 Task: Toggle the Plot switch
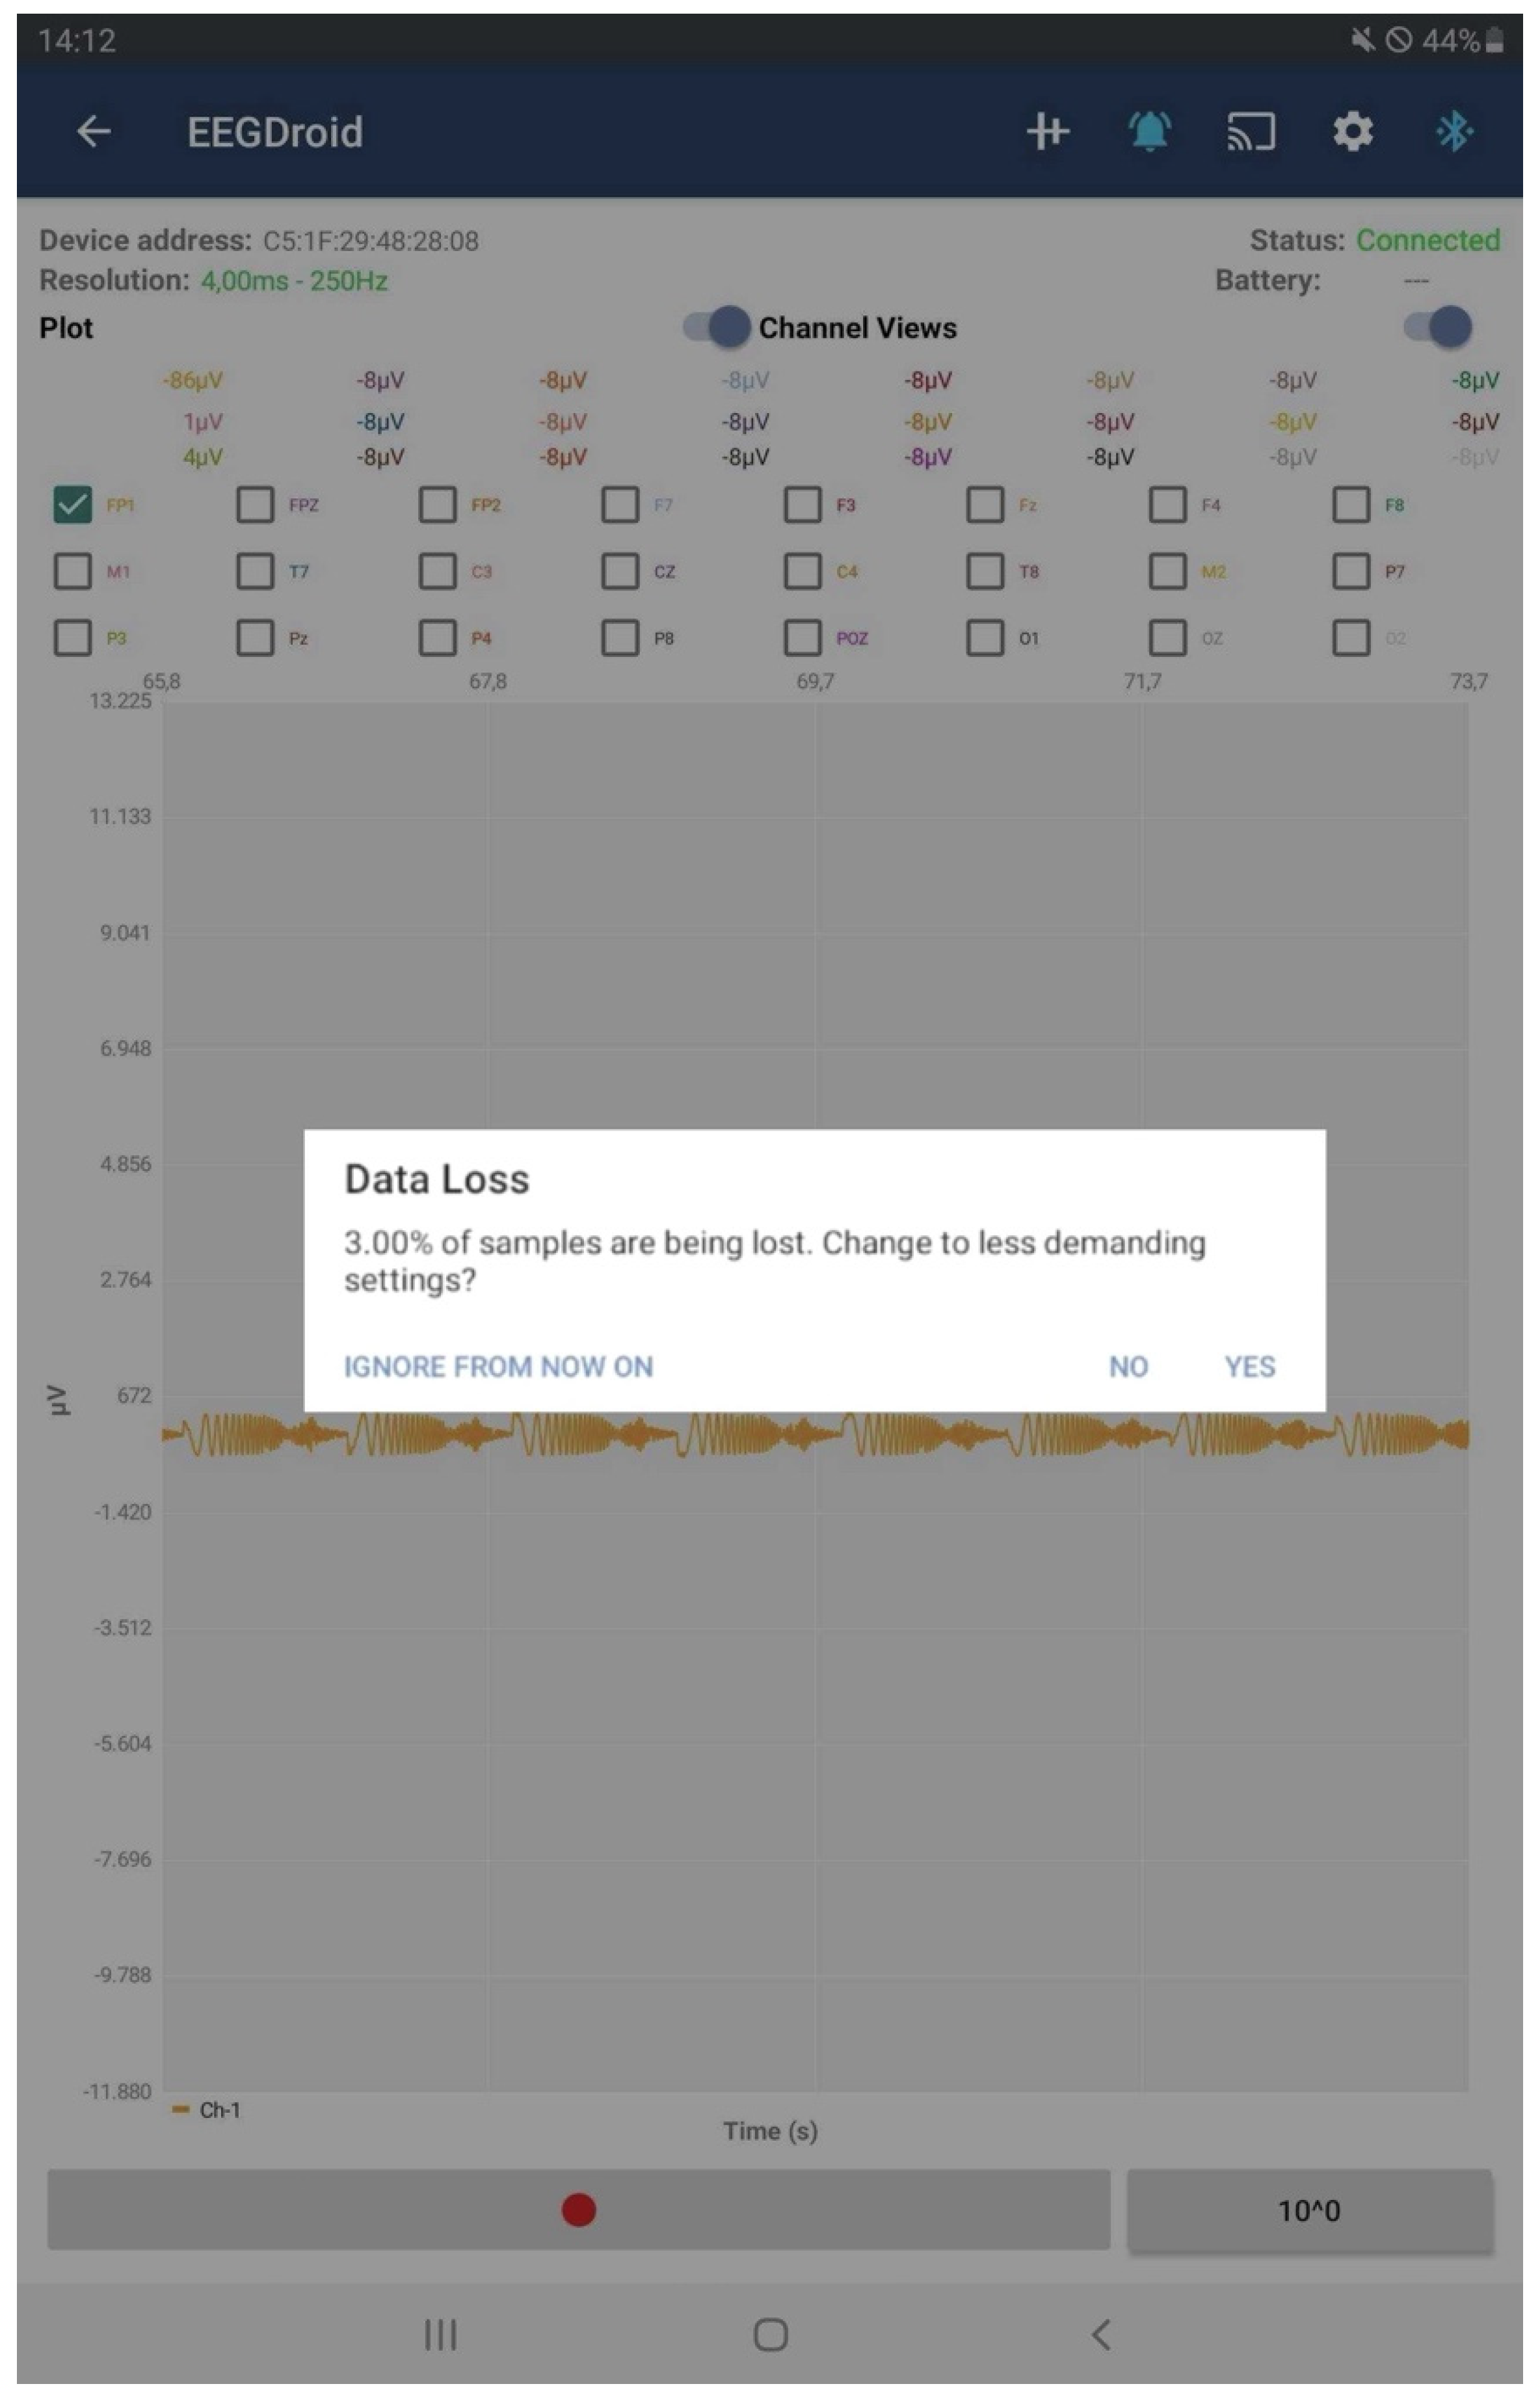717,327
